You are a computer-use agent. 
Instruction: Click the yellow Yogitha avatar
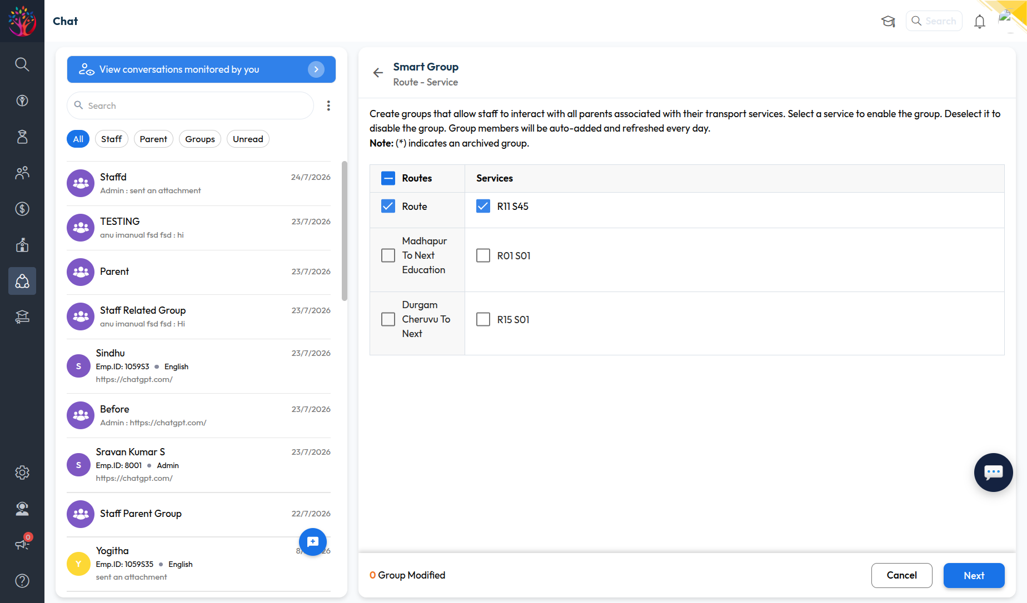coord(78,564)
